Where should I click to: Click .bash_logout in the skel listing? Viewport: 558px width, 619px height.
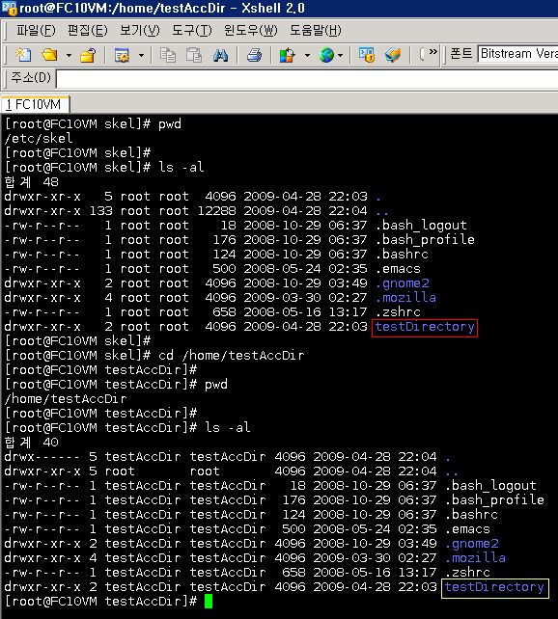pos(421,225)
